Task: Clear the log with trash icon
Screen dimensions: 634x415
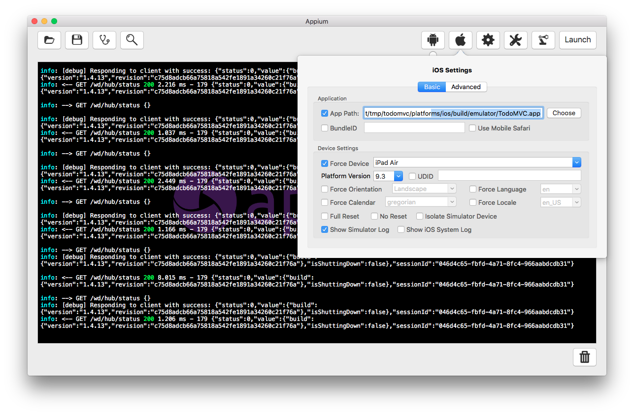Action: pyautogui.click(x=585, y=357)
